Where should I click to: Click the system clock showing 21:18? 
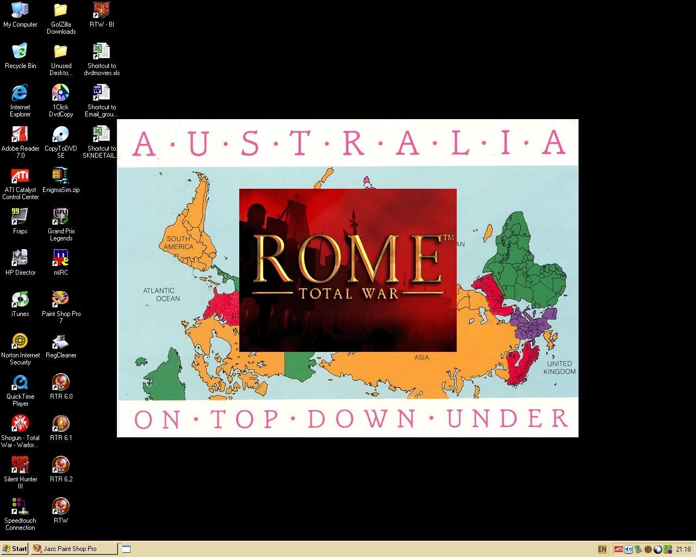click(683, 549)
